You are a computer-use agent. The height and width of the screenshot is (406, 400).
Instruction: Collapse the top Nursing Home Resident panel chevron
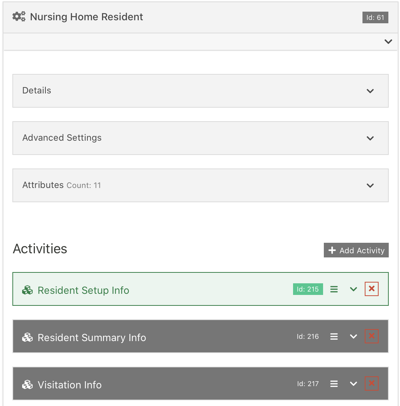(x=388, y=41)
